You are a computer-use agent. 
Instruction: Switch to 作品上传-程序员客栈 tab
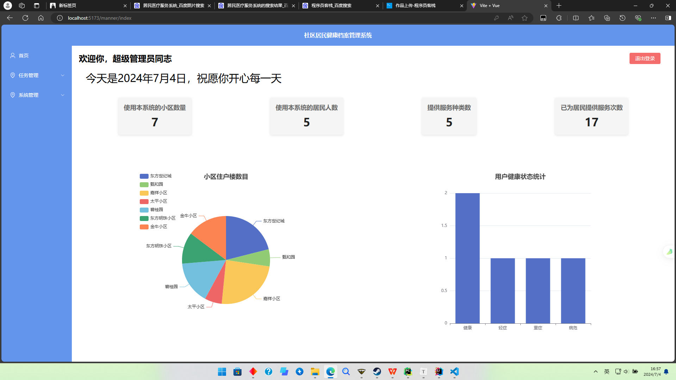[425, 6]
